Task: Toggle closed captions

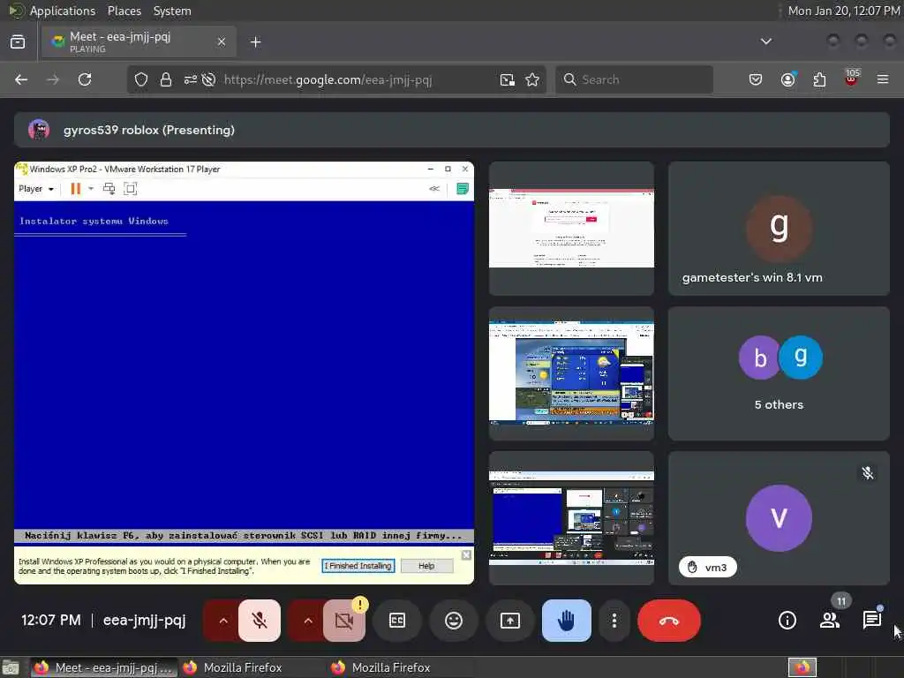Action: tap(397, 621)
